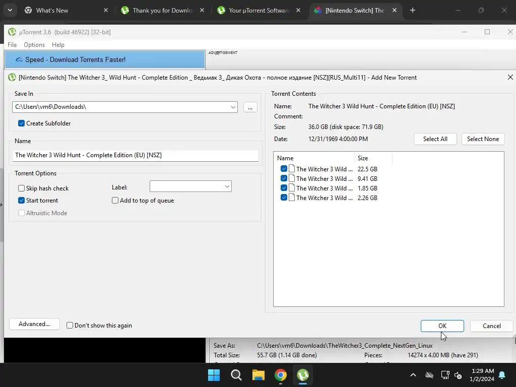Viewport: 516px width, 387px height.
Task: Click the Cancel button
Action: click(492, 326)
